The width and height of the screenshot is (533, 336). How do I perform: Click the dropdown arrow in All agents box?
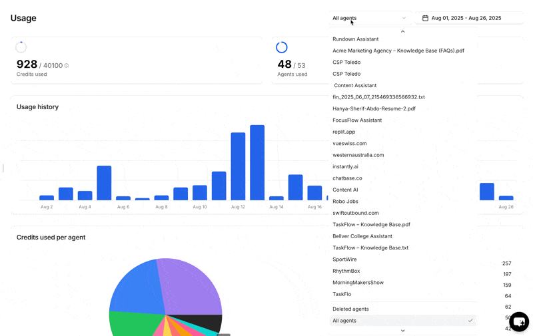[404, 18]
